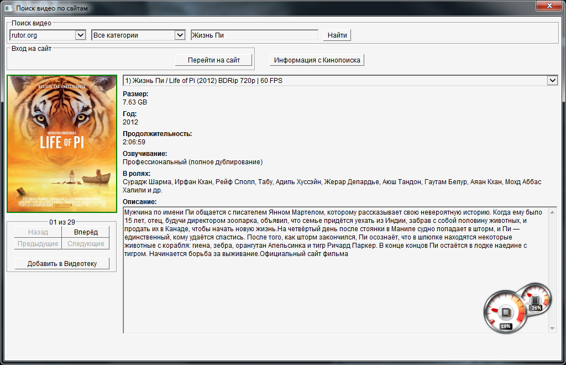Screen dimensions: 566x365
Task: Click the description scrollbar's up arrow
Action: 552,212
